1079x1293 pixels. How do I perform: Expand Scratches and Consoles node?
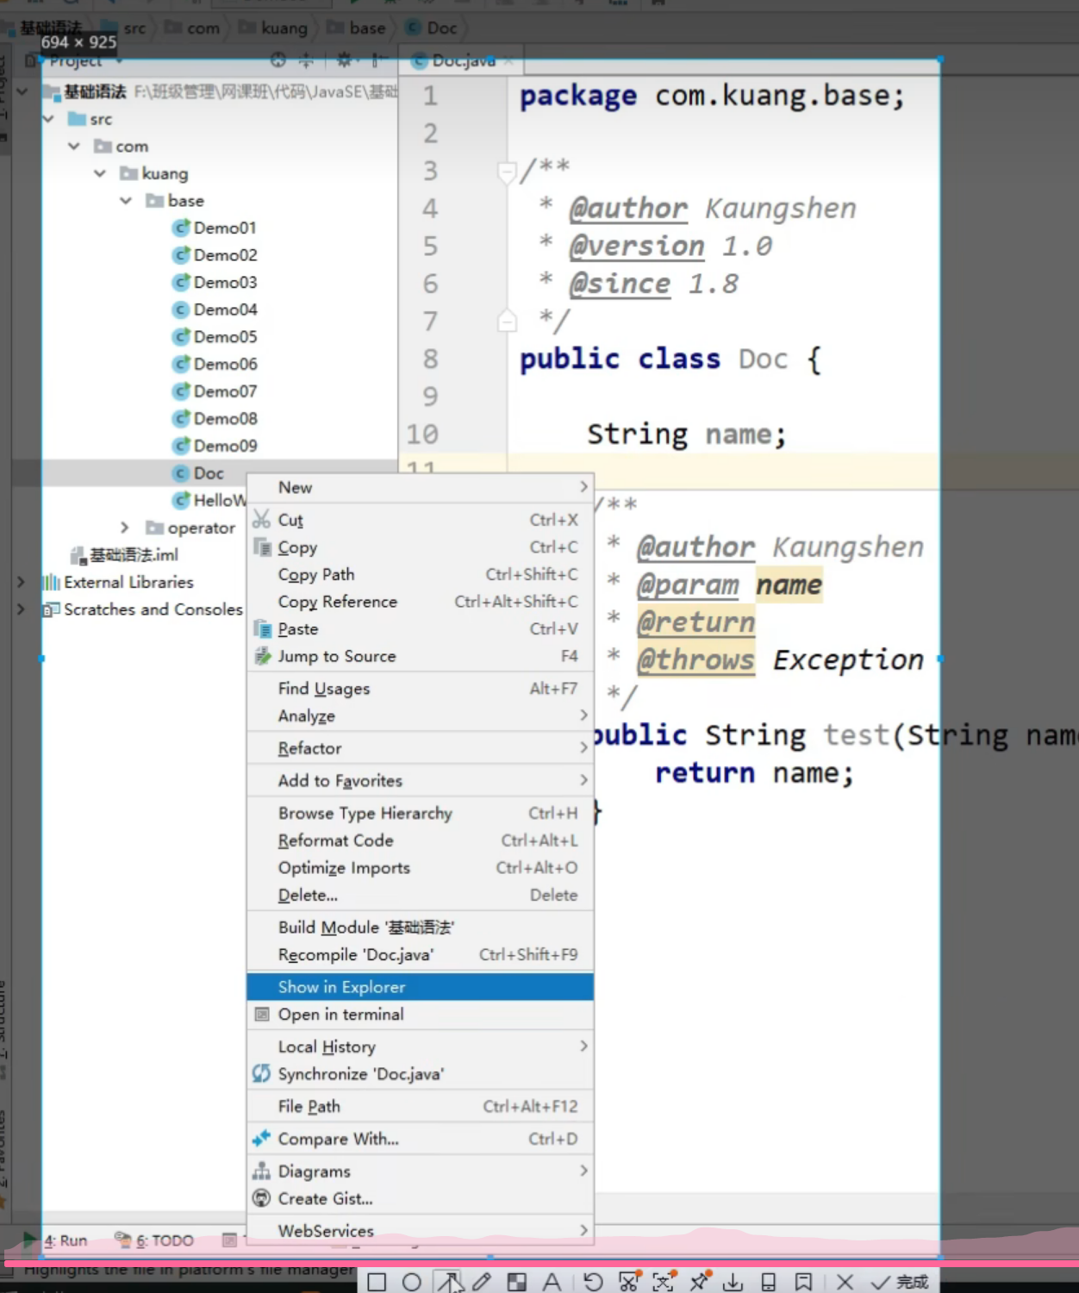tap(22, 609)
